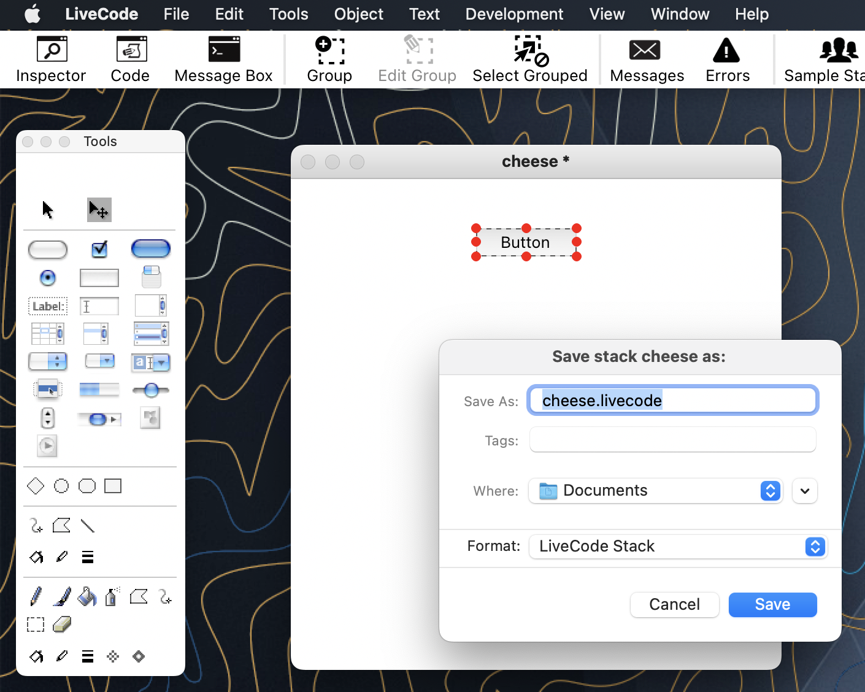865x692 pixels.
Task: Open the Code editor from toolbar
Action: [x=130, y=60]
